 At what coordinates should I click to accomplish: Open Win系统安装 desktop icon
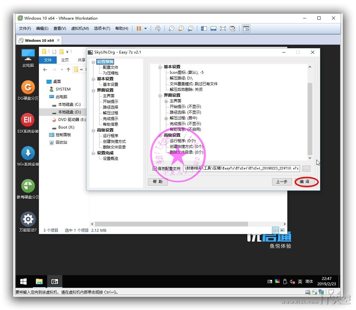(28, 156)
